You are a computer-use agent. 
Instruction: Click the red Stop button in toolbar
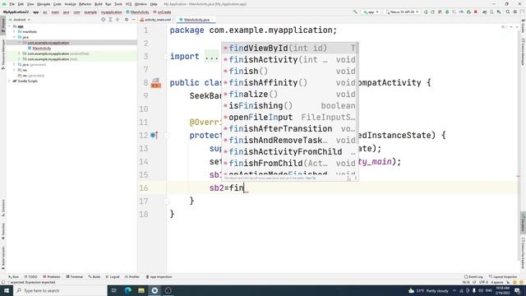click(476, 12)
